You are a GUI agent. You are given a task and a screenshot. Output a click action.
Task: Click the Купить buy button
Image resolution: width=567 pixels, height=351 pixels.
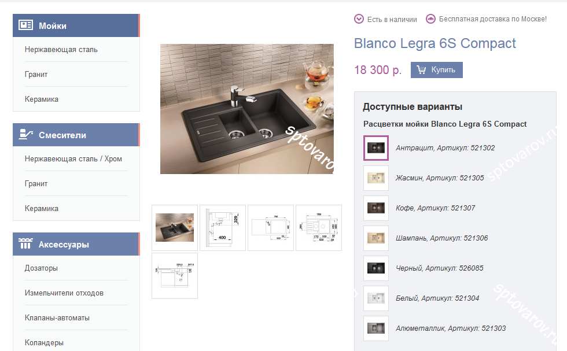tap(436, 70)
